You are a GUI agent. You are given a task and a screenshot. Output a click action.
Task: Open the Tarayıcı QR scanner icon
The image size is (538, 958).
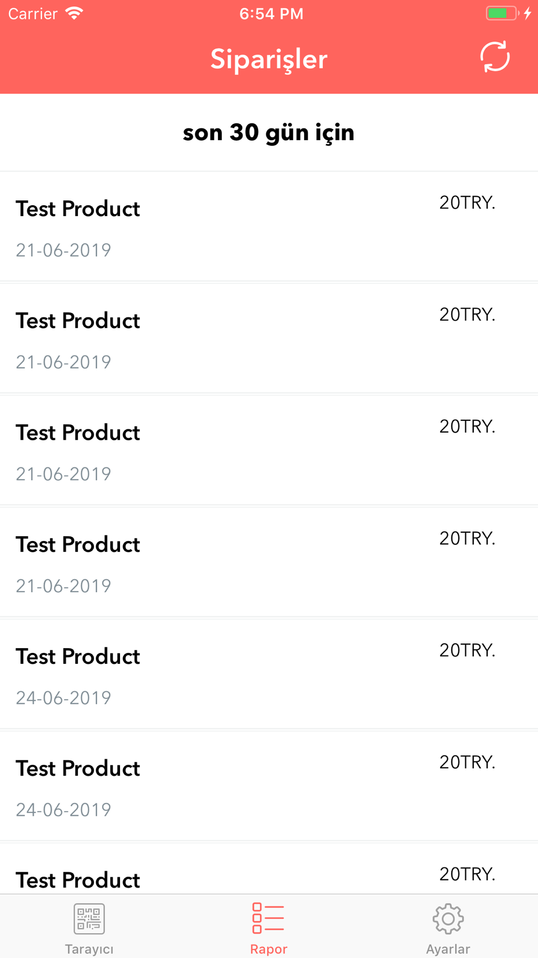click(89, 919)
